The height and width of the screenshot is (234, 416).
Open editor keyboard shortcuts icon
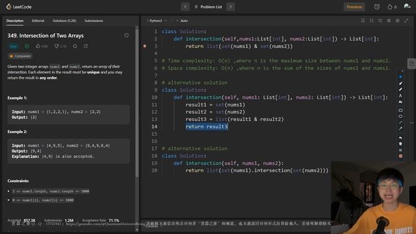pos(389,21)
